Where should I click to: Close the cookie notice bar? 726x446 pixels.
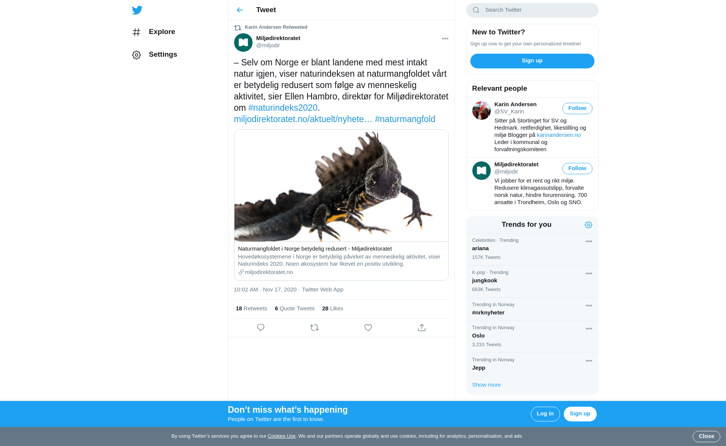(706, 436)
